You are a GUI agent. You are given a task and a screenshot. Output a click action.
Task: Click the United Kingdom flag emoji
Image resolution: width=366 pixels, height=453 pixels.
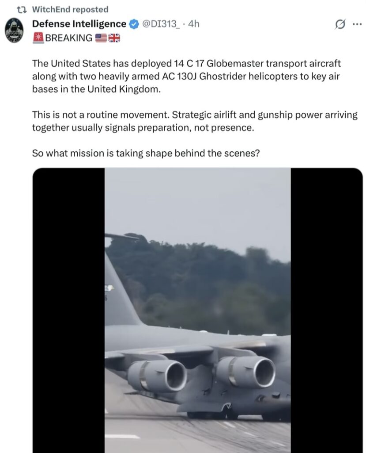coord(114,38)
